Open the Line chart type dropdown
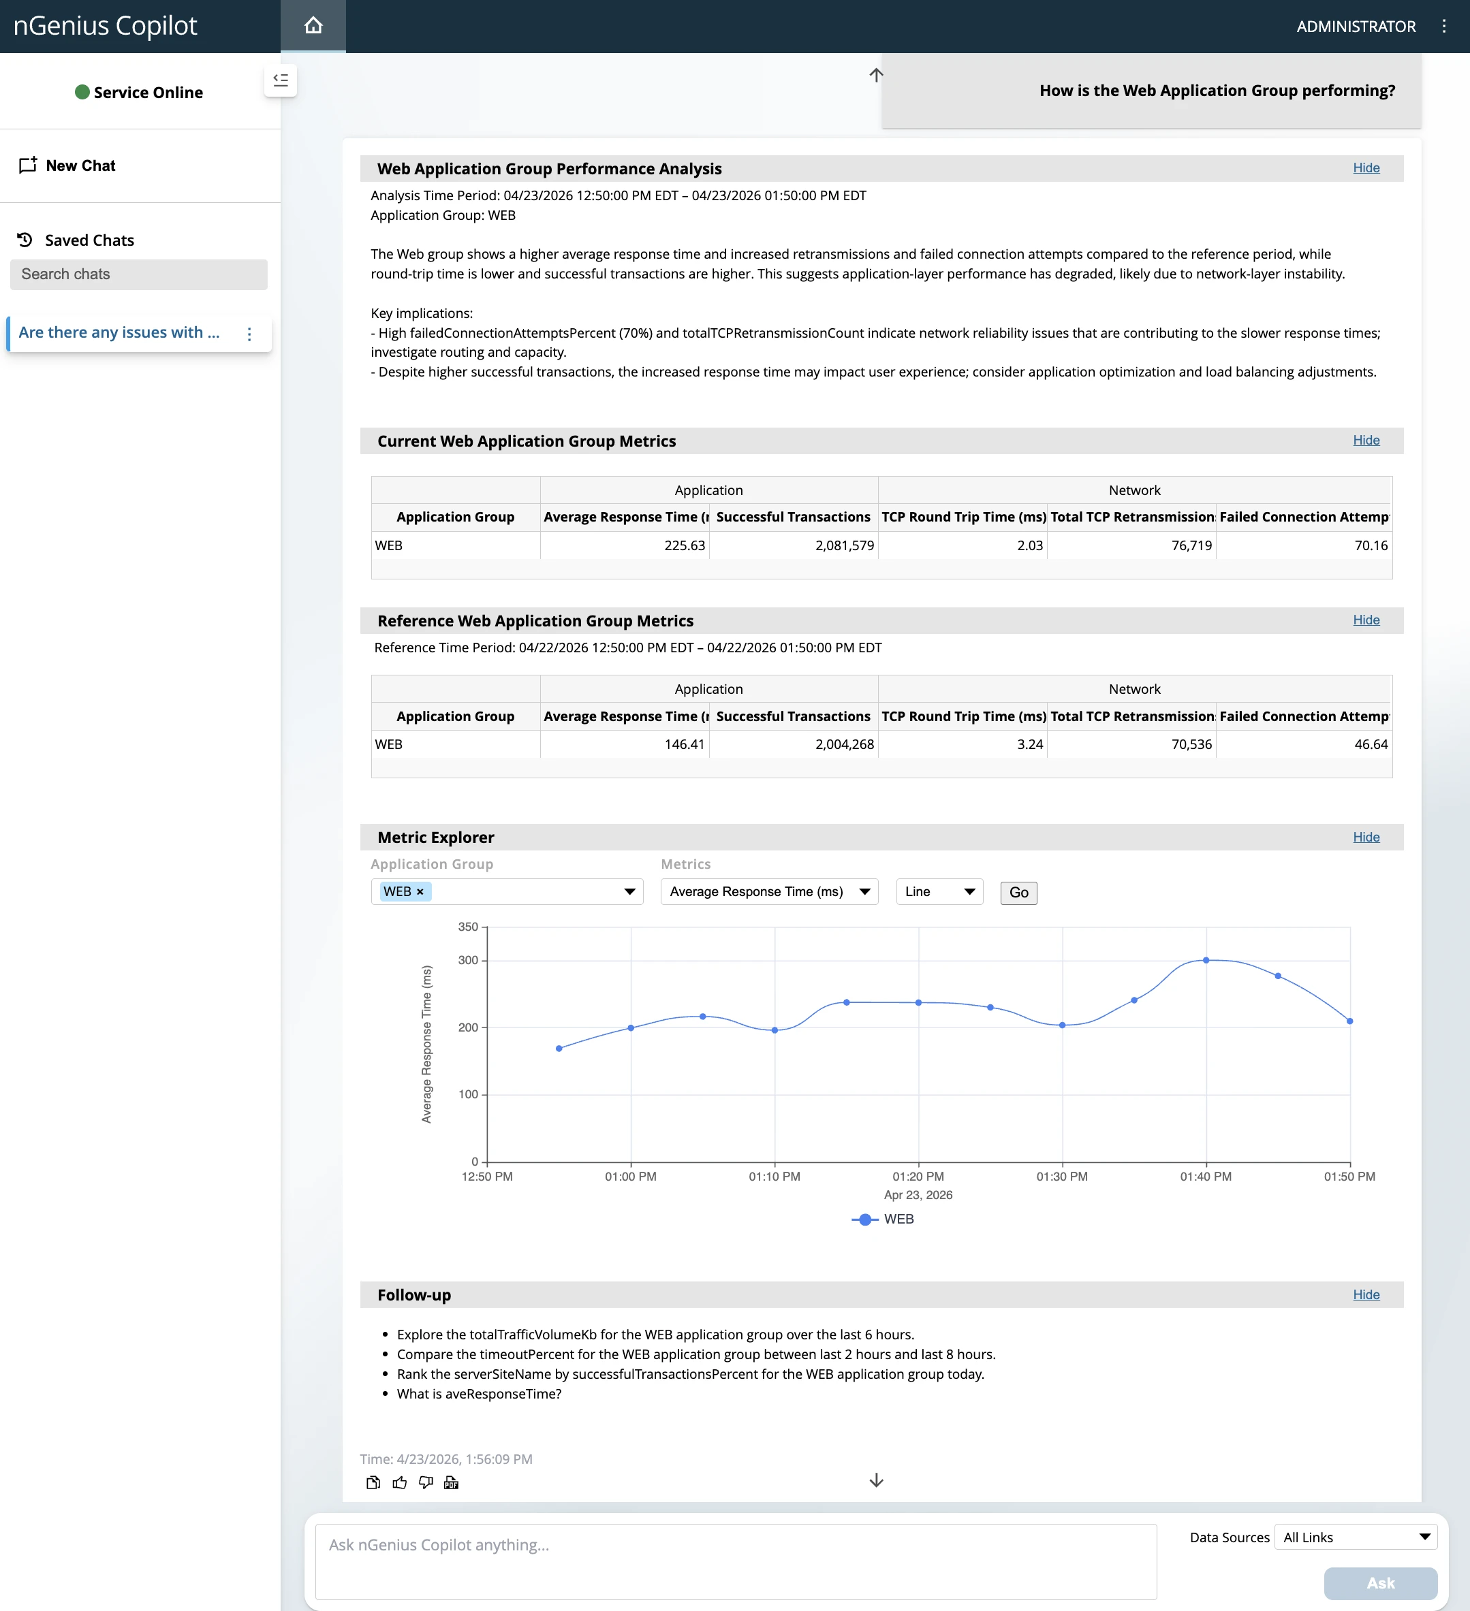 point(939,892)
